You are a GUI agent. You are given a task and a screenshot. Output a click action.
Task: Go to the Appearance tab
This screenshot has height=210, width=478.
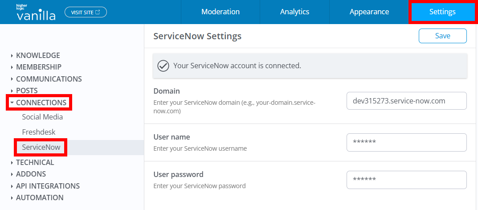tap(369, 12)
